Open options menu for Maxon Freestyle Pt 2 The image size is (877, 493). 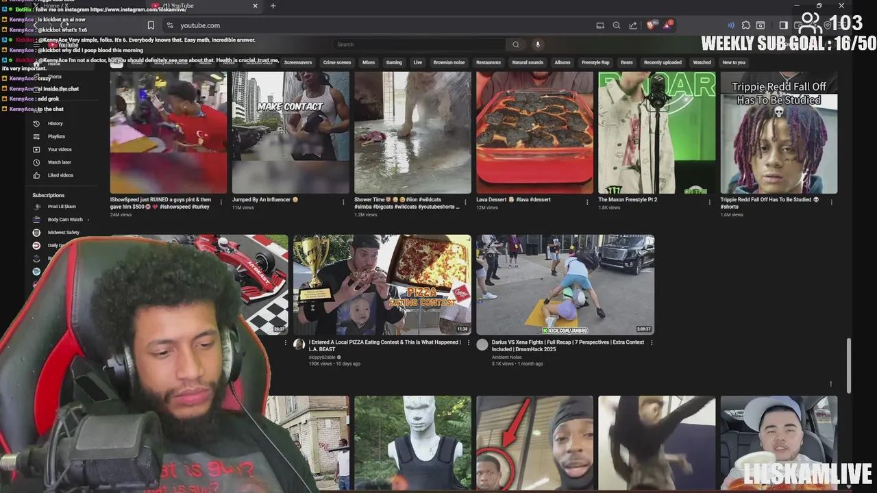coord(709,202)
